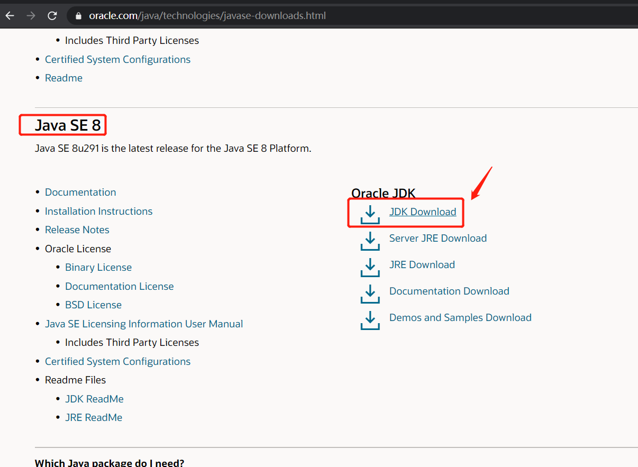Click the Oracle JDK heading
The height and width of the screenshot is (467, 638).
coord(384,194)
